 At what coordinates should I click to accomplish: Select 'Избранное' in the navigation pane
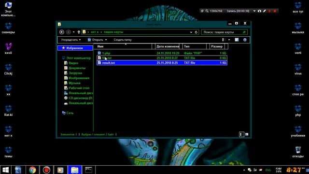(x=75, y=48)
